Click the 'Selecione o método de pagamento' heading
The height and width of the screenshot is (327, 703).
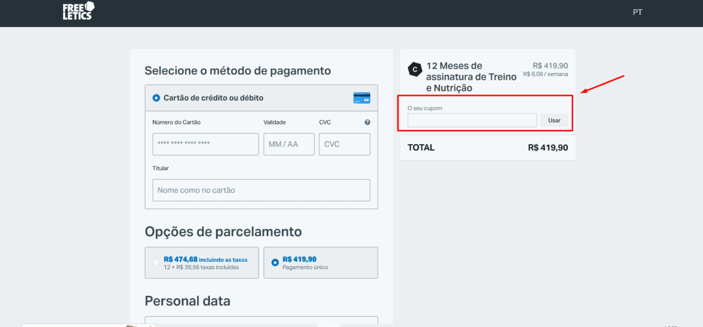[x=238, y=71]
